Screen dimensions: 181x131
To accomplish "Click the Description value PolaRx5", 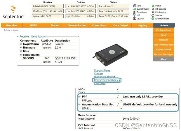I will 60,44.
